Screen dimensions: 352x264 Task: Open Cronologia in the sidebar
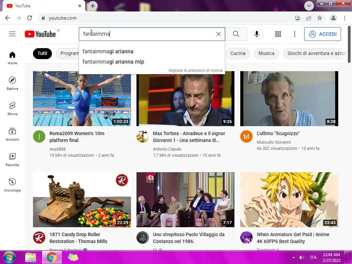[12, 185]
